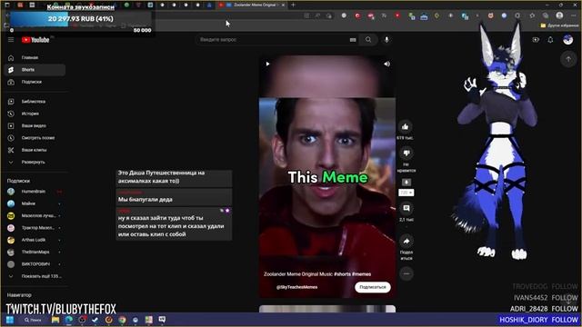Select the Shorts sidebar item

click(x=35, y=70)
